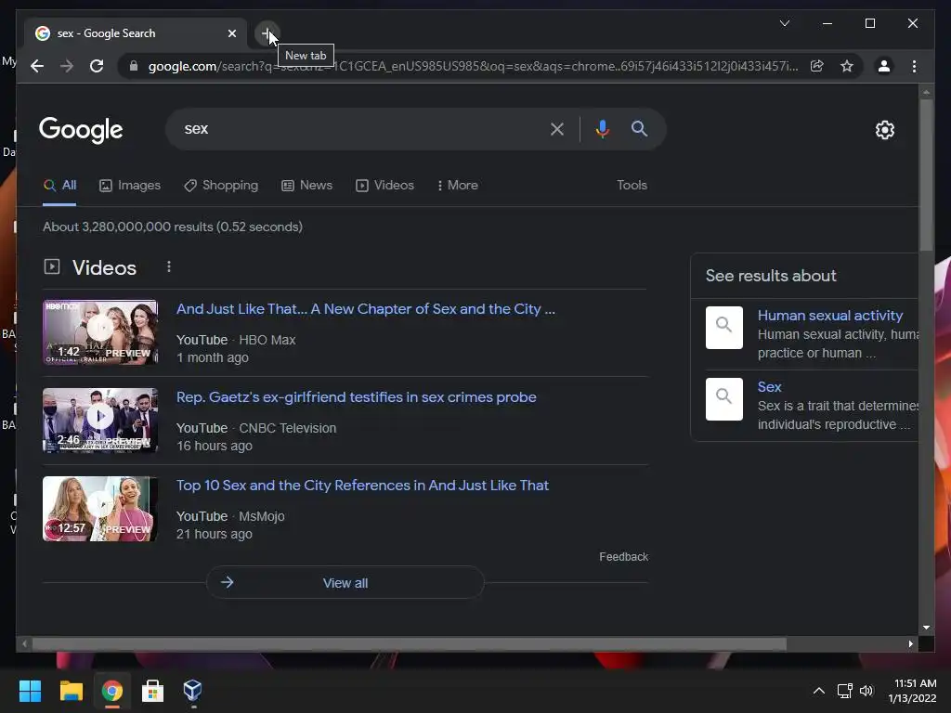Click the 'YouTube · HBO Max' source text
Viewport: 951px width, 713px height.
coord(236,340)
